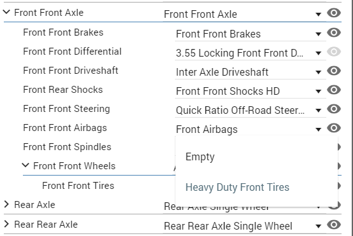Expand the Rear Rear Axle section
Screen dimensions: 353x236
click(6, 224)
